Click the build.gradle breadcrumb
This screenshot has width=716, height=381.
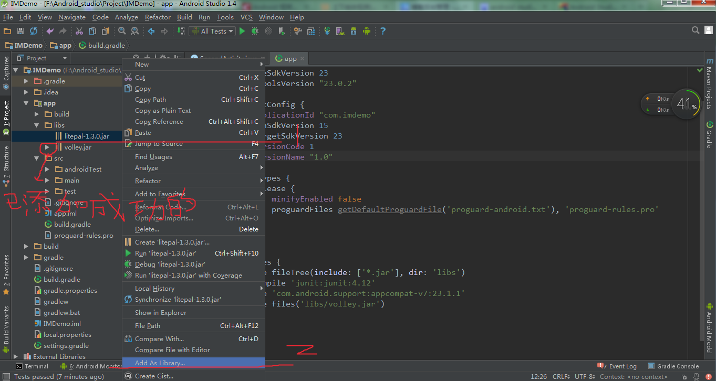point(102,45)
